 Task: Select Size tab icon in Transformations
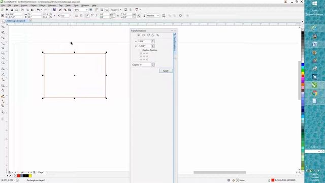coord(153,35)
